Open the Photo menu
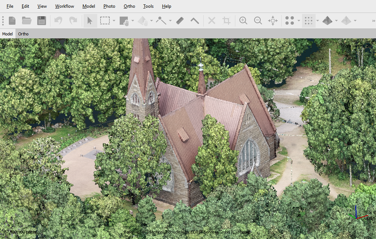This screenshot has width=376, height=239. [109, 6]
